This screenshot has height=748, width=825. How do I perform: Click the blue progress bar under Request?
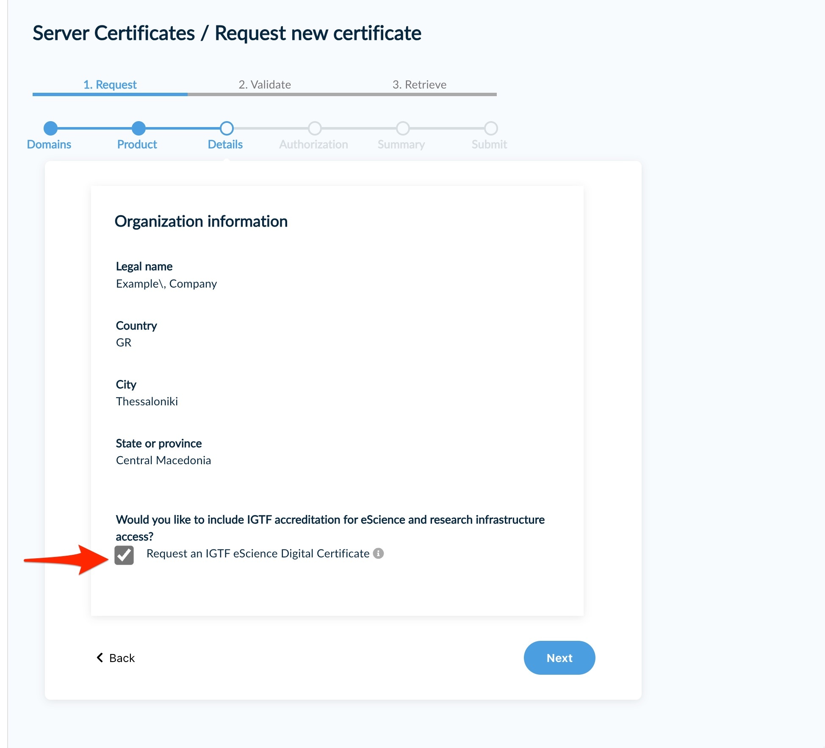click(x=110, y=94)
